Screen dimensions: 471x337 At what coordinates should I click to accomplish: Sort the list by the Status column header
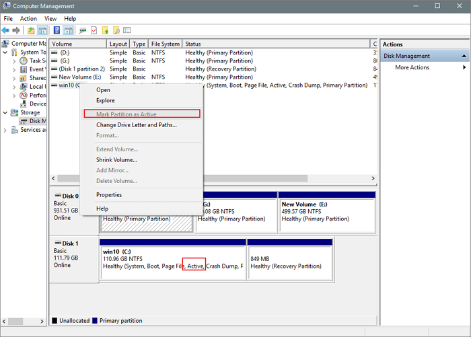click(x=276, y=44)
